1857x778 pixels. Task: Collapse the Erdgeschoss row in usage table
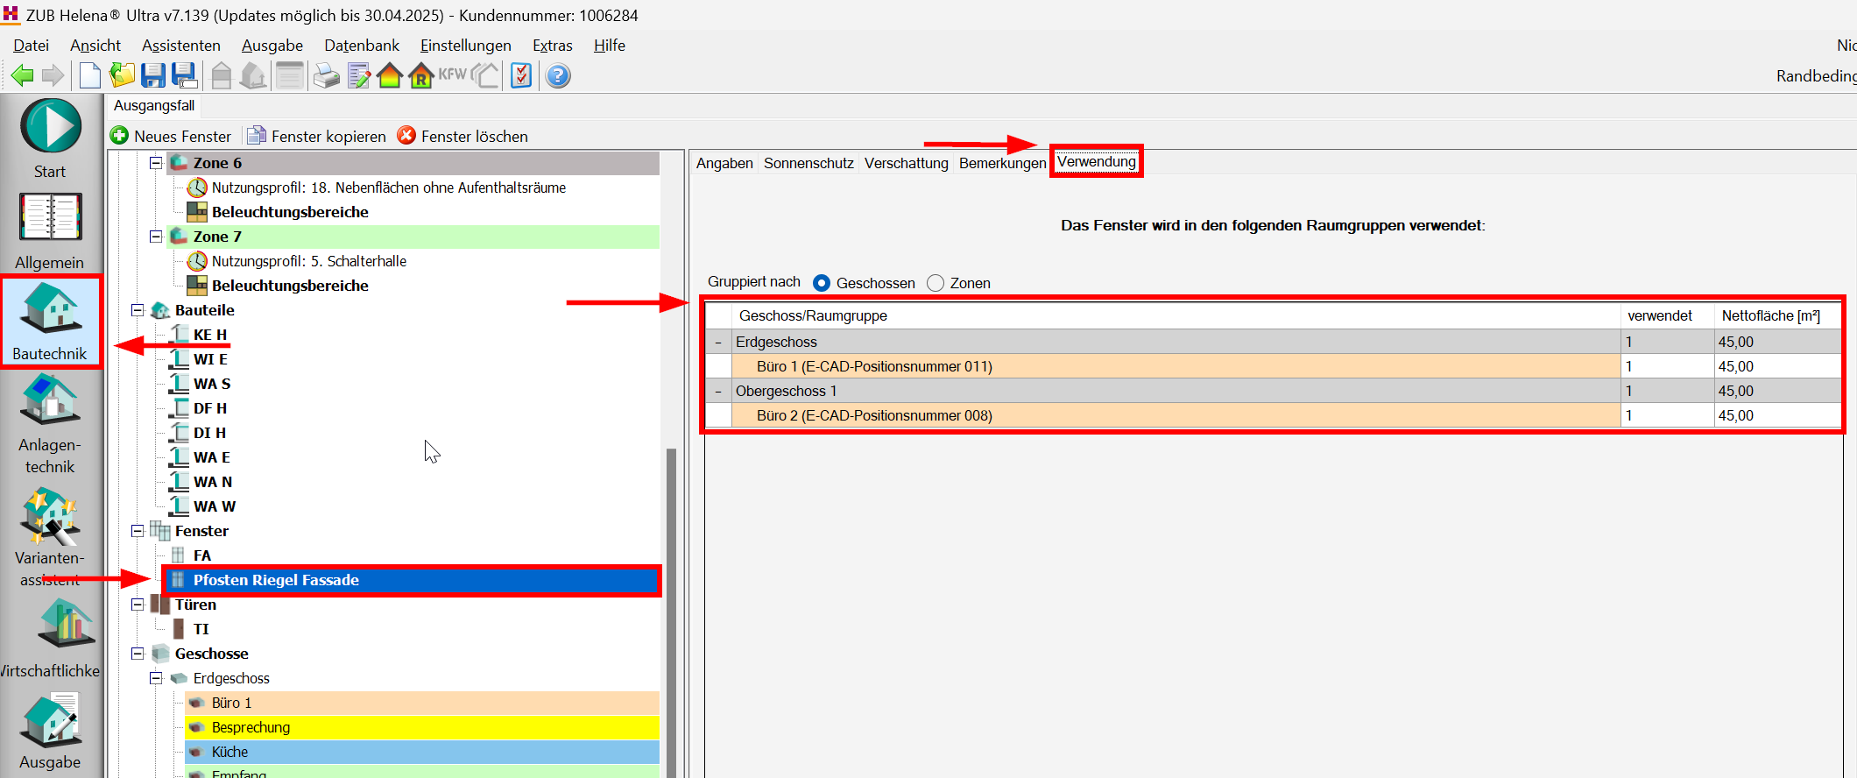(x=718, y=343)
